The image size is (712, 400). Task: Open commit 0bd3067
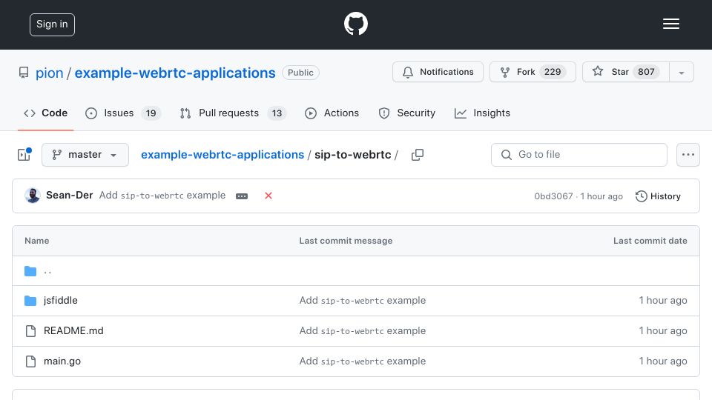click(x=553, y=196)
